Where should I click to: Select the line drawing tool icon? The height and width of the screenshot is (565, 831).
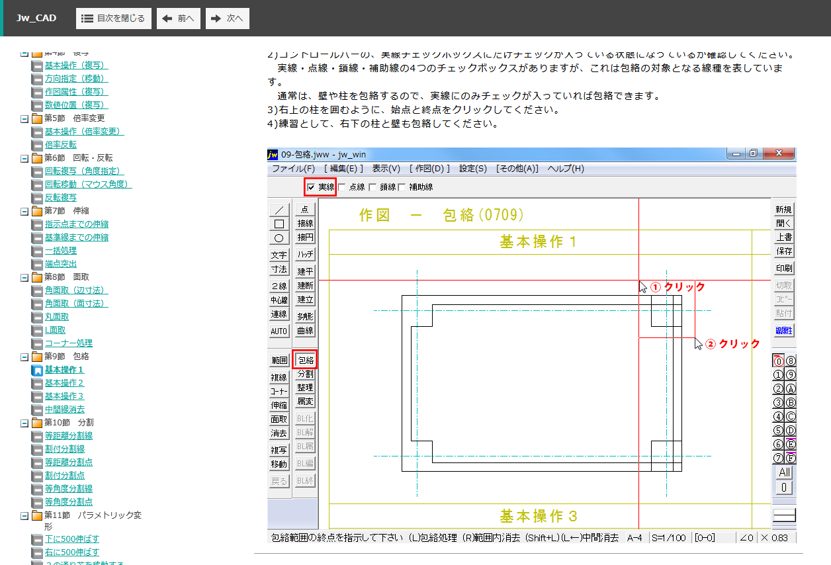tap(279, 210)
